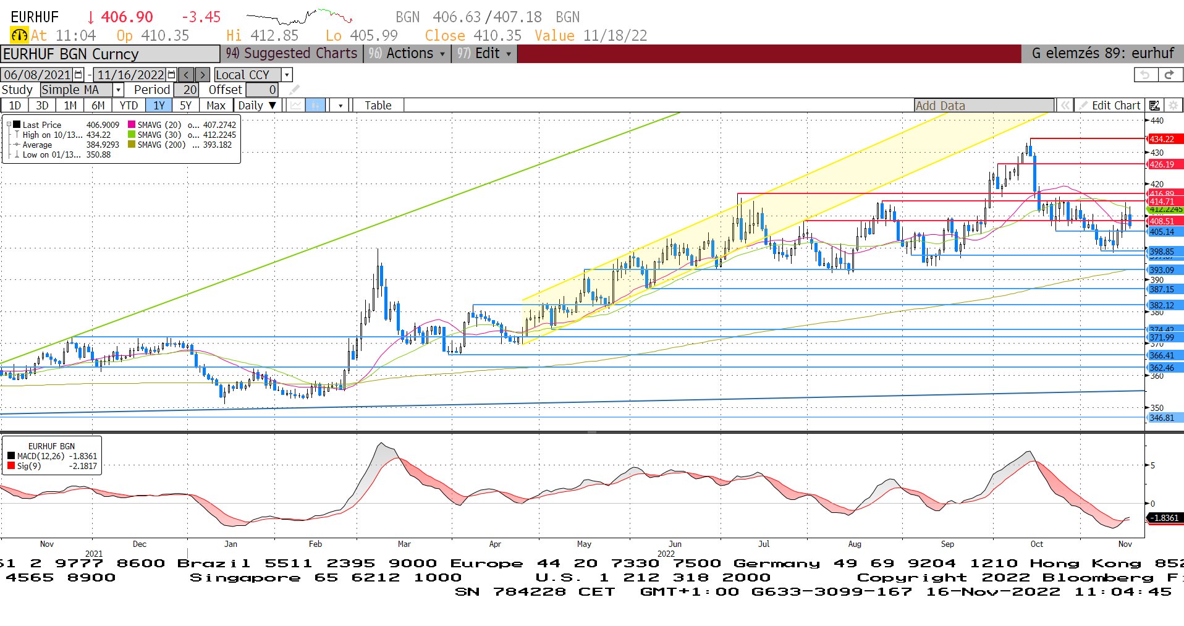Open the start date calendar picker

pos(78,75)
